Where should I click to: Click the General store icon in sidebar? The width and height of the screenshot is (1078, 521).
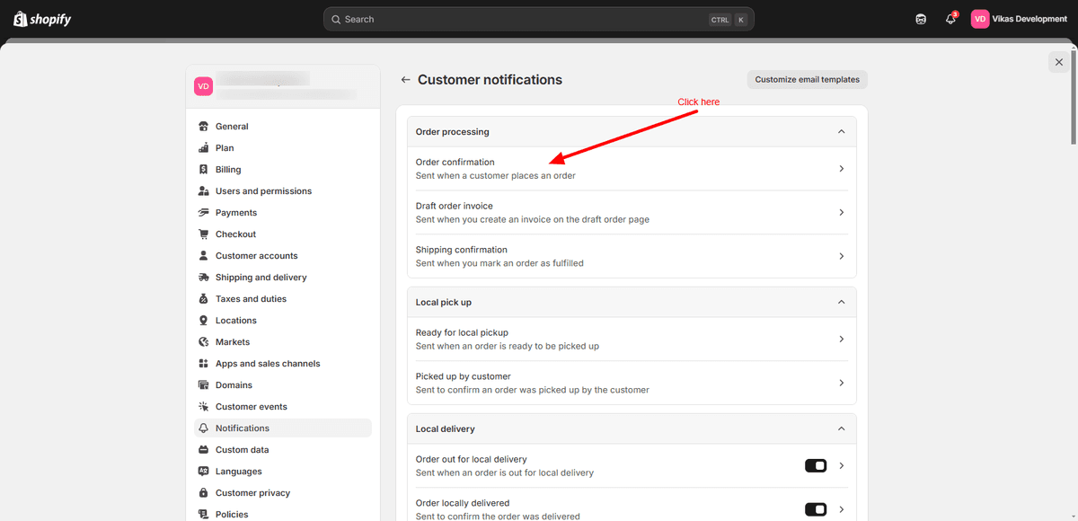(204, 127)
